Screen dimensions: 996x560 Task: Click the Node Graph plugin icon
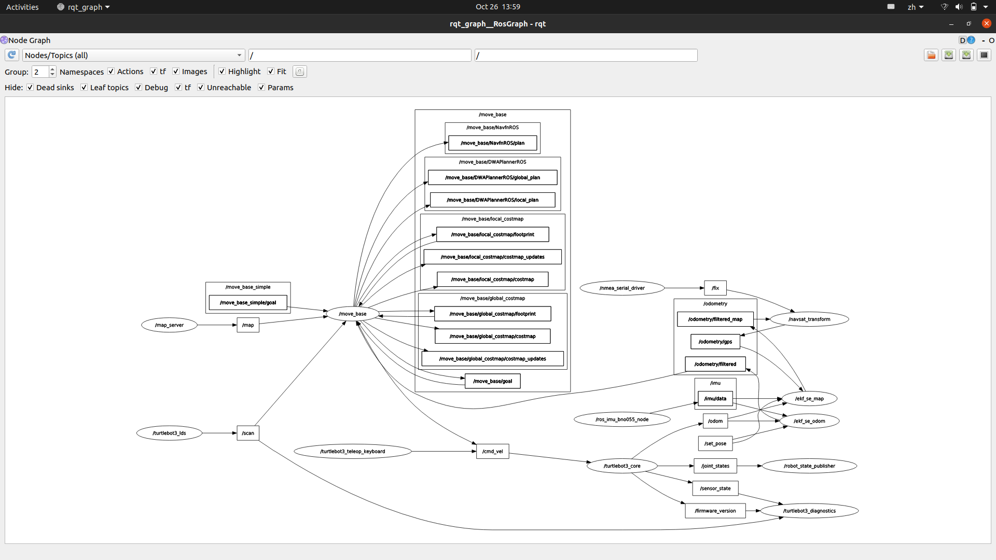click(4, 40)
